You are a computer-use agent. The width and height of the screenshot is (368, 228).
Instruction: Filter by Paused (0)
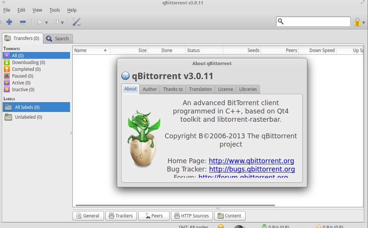[x=37, y=76]
